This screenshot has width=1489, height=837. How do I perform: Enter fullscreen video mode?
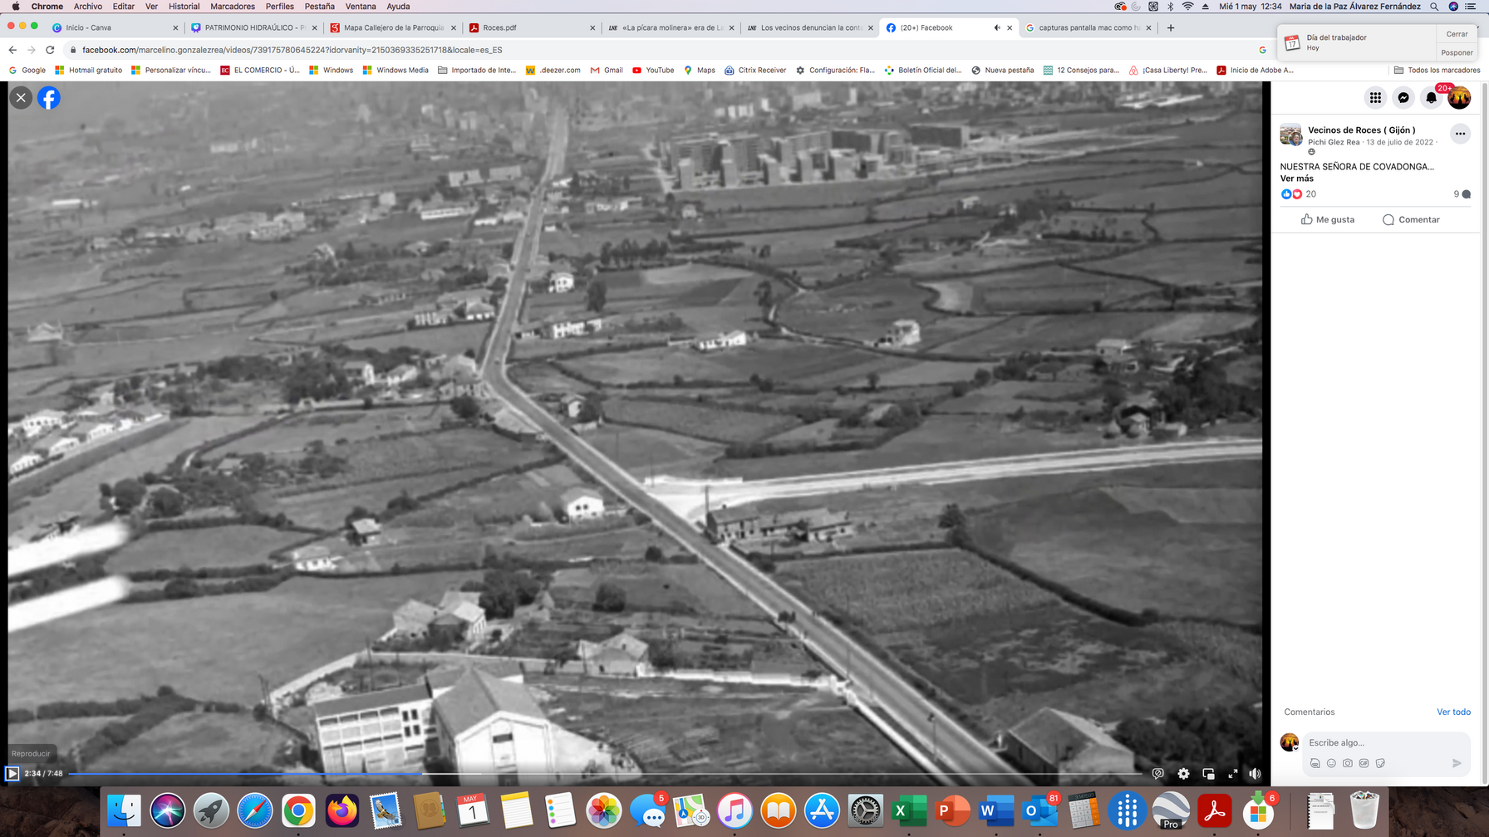(x=1233, y=774)
